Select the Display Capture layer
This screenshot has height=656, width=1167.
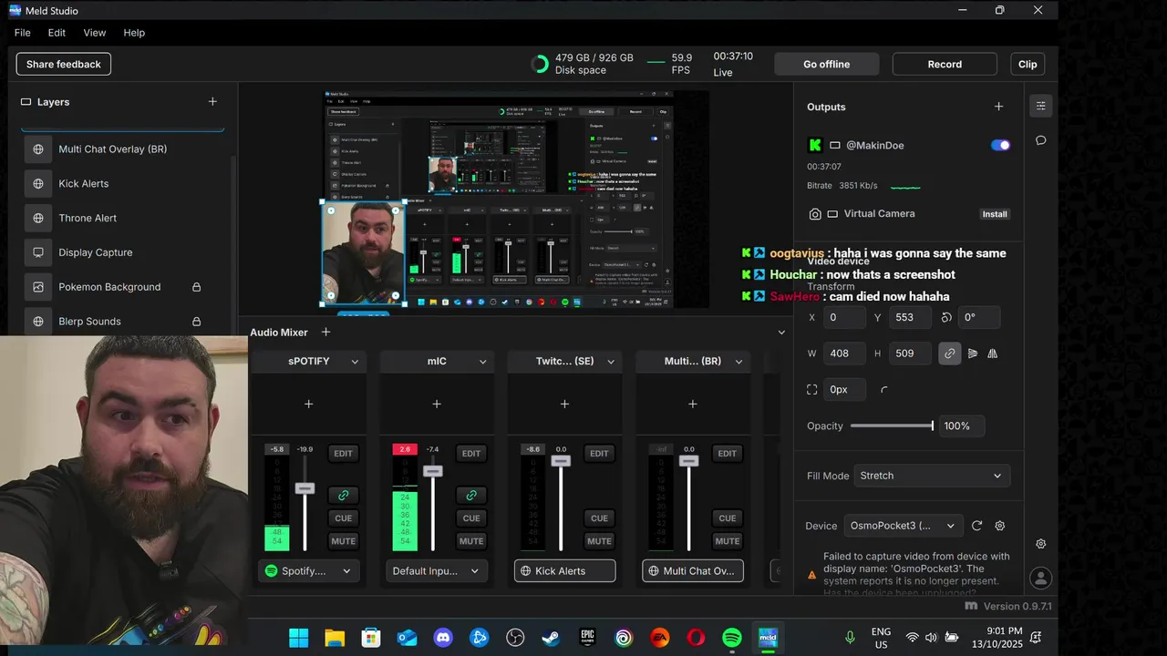tap(123, 252)
